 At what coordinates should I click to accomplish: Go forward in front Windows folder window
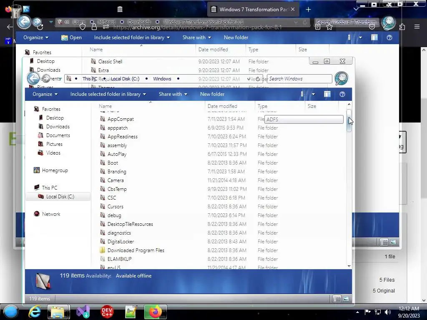[x=46, y=79]
